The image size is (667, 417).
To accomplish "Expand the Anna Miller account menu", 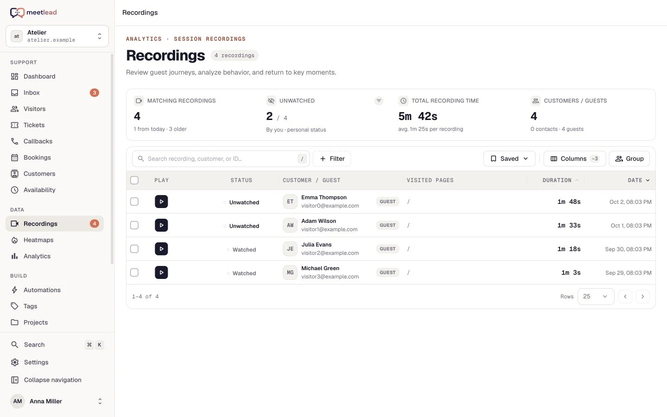I will [57, 401].
